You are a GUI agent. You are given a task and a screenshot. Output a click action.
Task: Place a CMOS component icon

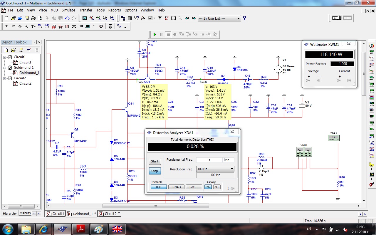[x=47, y=26]
